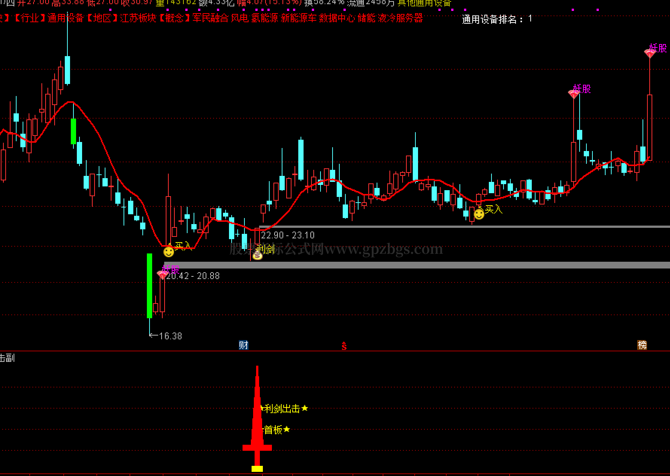
Task: Click the 妖股 label at far-right peak
Action: coord(658,48)
